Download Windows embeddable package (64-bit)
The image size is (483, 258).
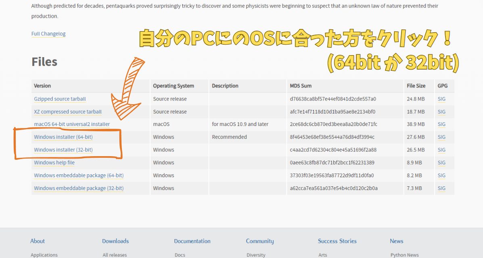click(79, 175)
